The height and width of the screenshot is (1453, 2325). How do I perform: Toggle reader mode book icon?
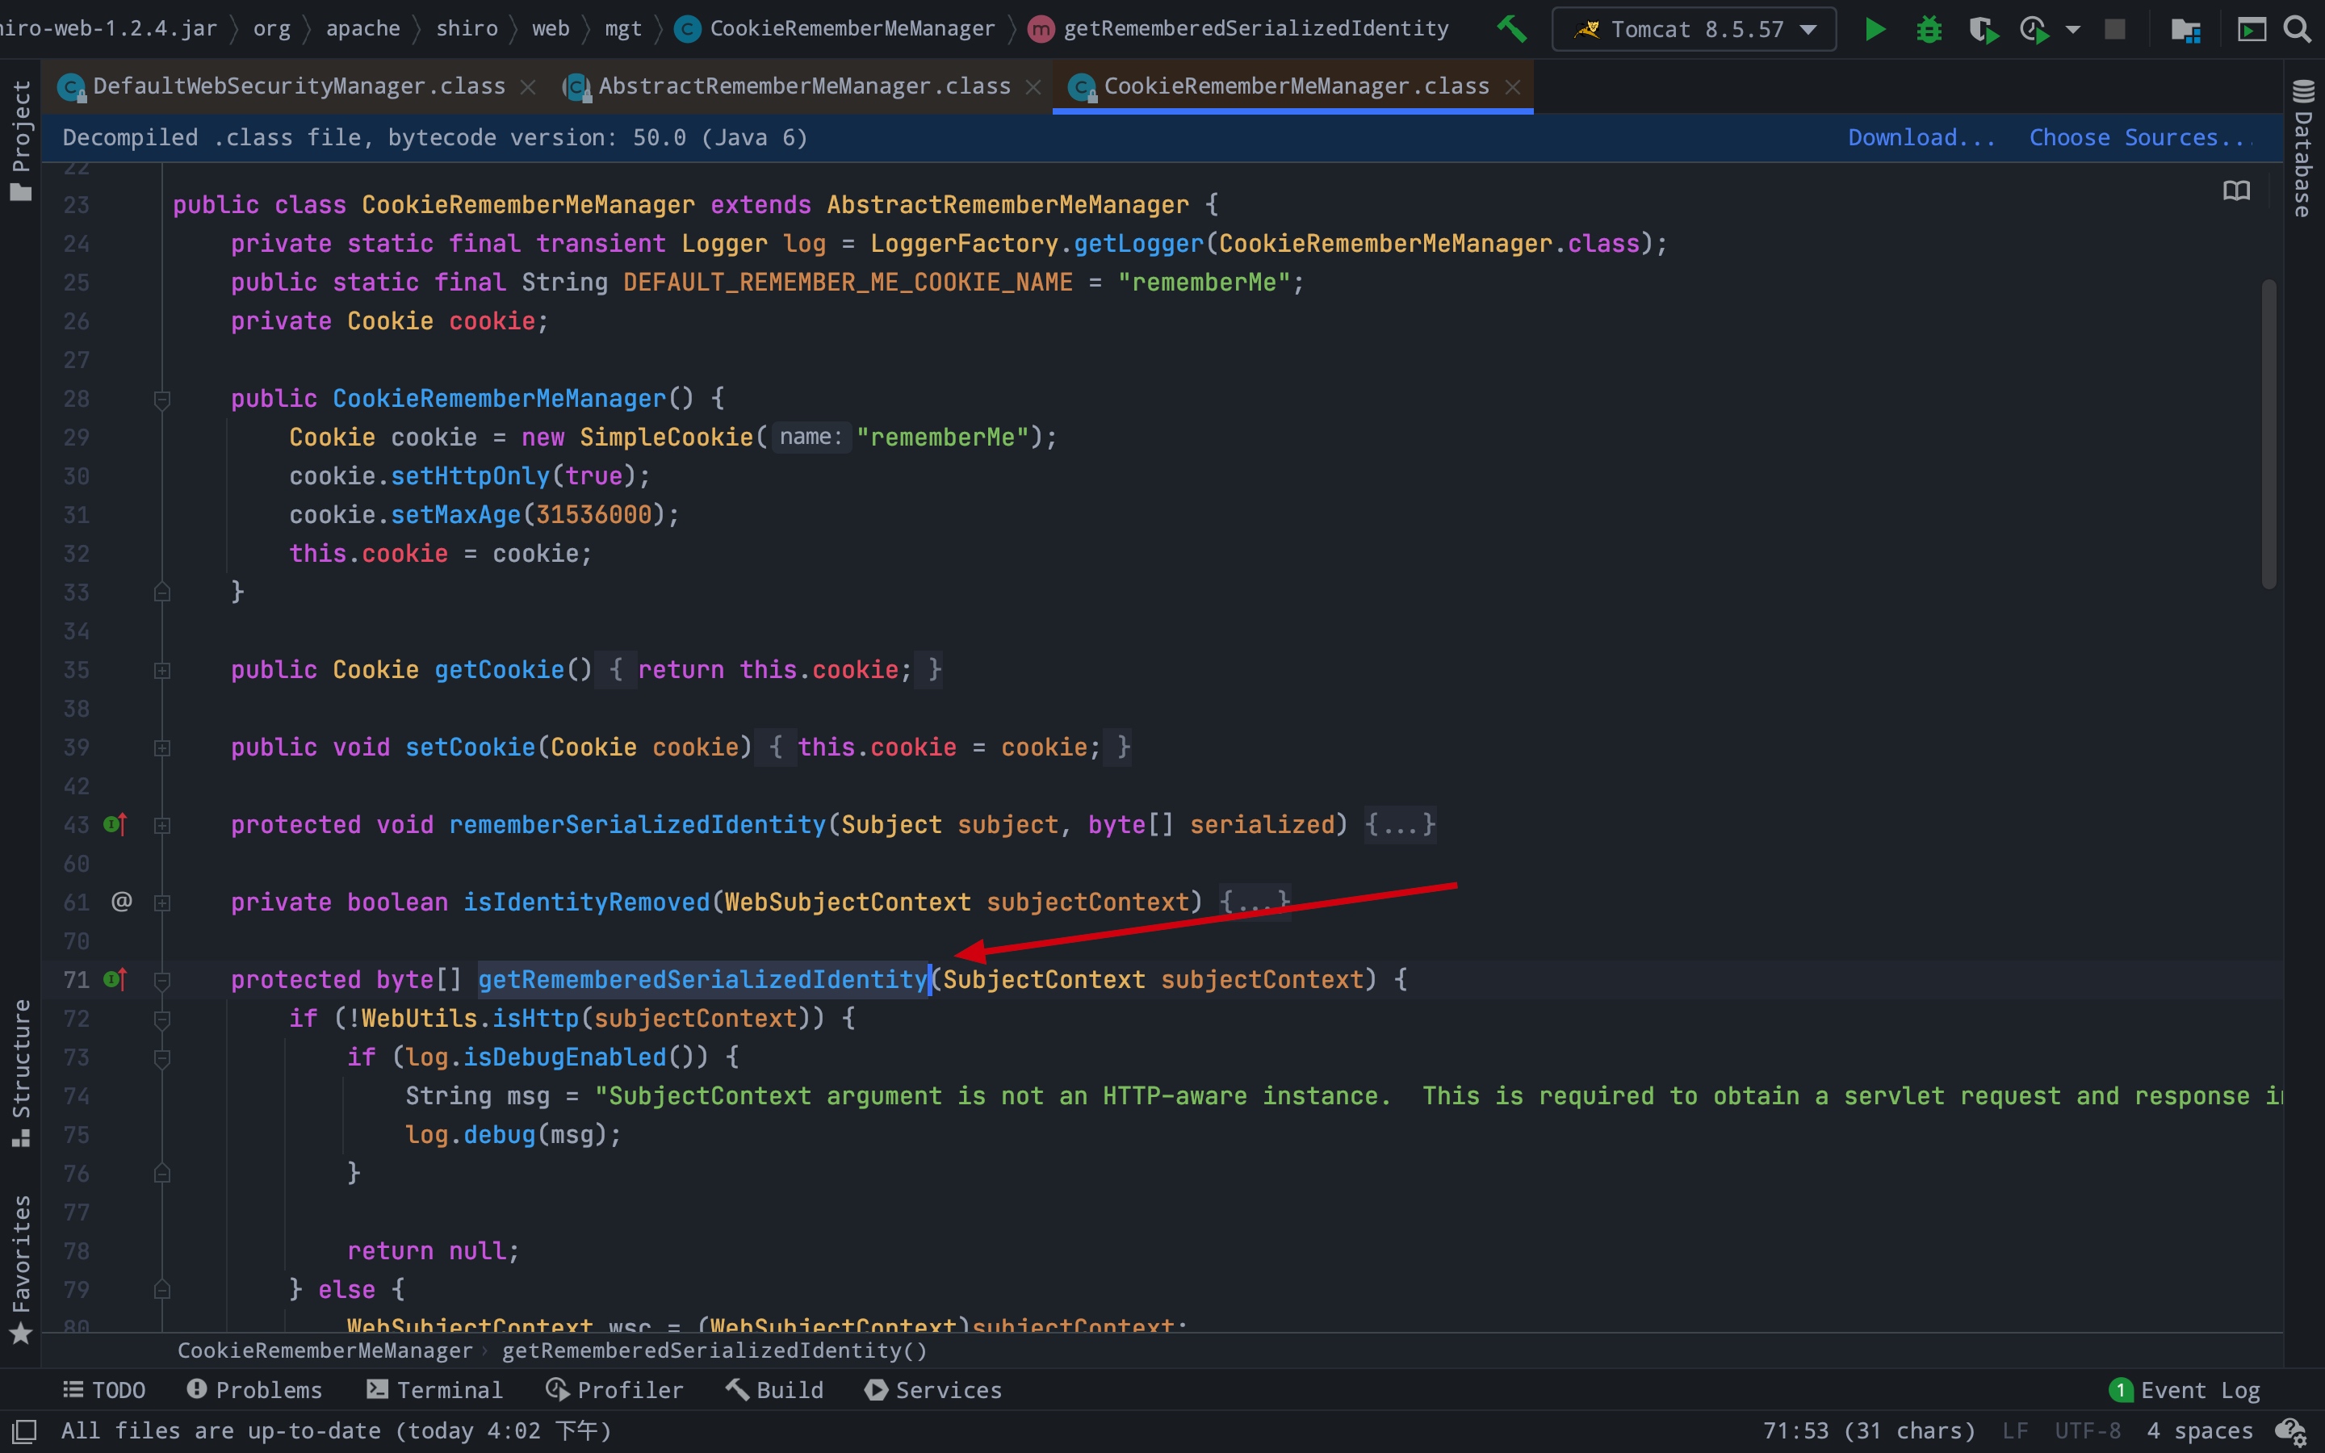click(x=2237, y=191)
